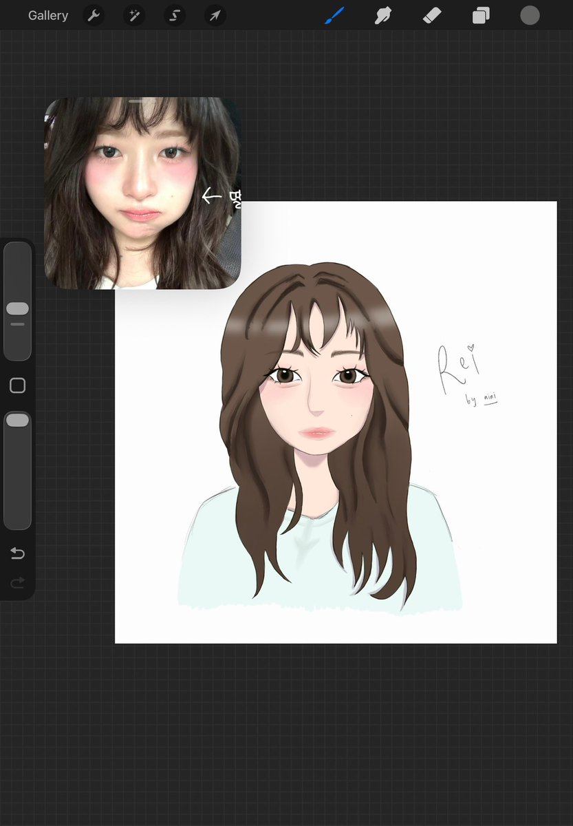Tap the square modify button in sidebar
Screen dimensions: 573x826
[x=17, y=385]
